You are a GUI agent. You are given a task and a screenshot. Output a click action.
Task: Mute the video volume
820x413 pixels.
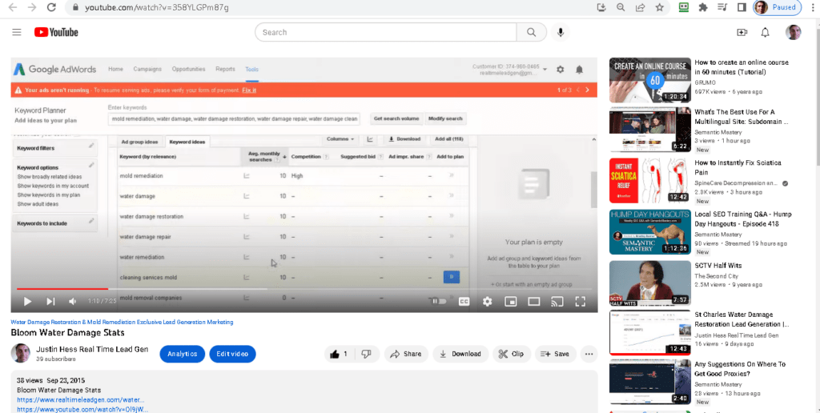73,301
